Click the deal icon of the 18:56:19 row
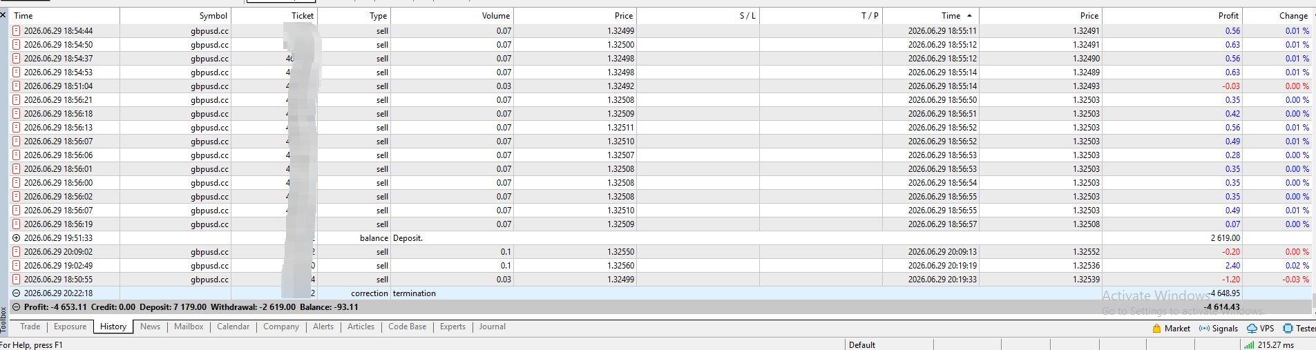The image size is (1316, 350). pyautogui.click(x=17, y=224)
